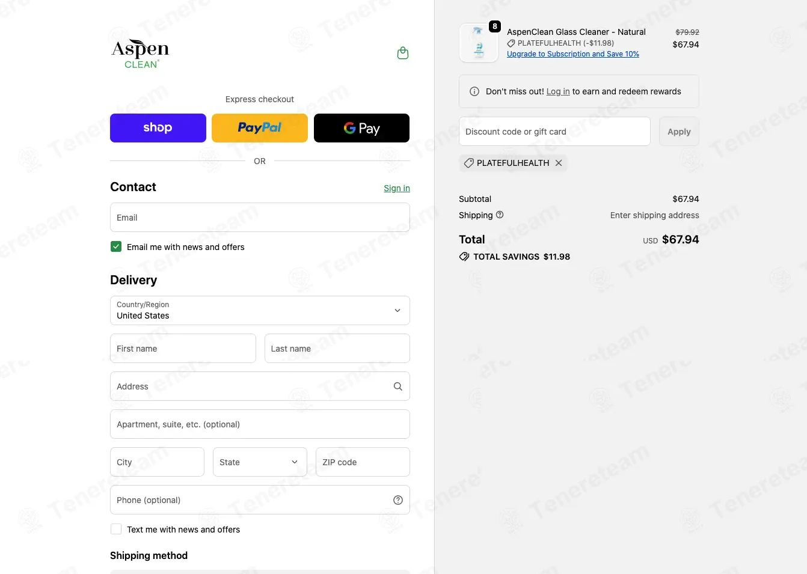The image size is (807, 574).
Task: Choose PayPal express checkout
Action: [x=260, y=128]
